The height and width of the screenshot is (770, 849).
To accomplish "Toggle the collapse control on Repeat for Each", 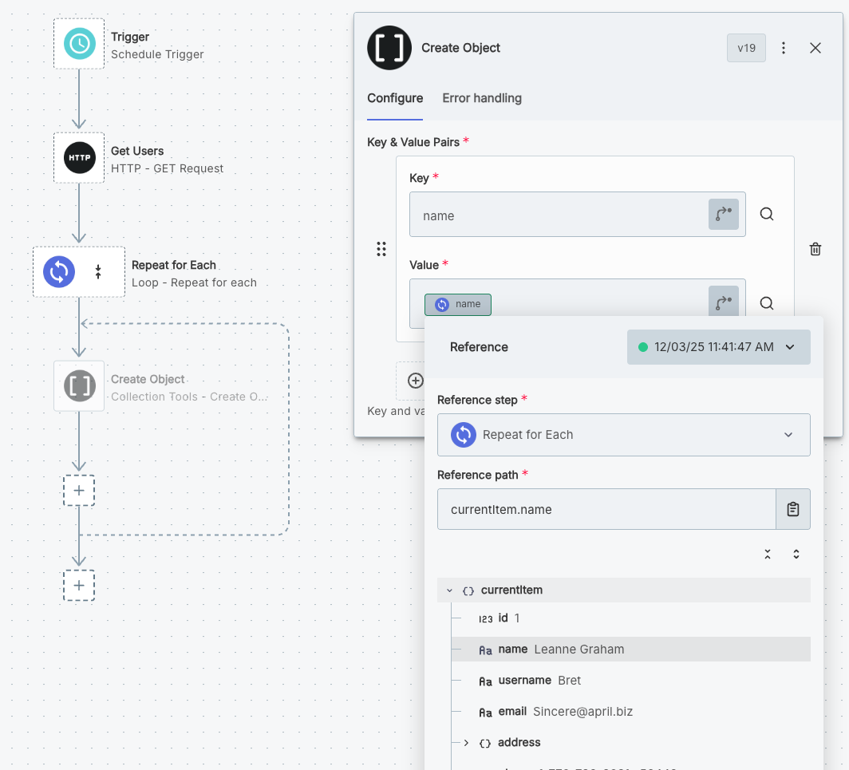I will (98, 272).
